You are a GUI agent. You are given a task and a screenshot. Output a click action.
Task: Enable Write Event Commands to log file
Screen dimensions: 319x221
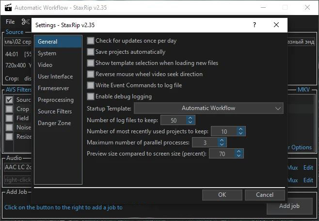pyautogui.click(x=91, y=85)
